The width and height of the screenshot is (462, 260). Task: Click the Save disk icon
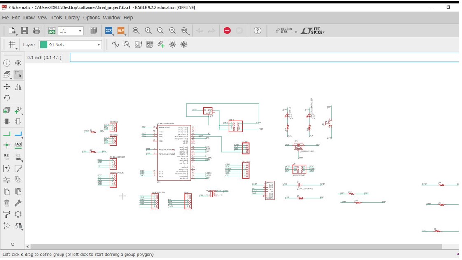coord(24,30)
